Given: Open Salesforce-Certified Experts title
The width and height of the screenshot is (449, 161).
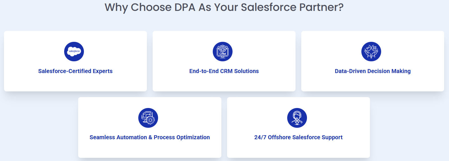Looking at the screenshot, I should pos(75,71).
